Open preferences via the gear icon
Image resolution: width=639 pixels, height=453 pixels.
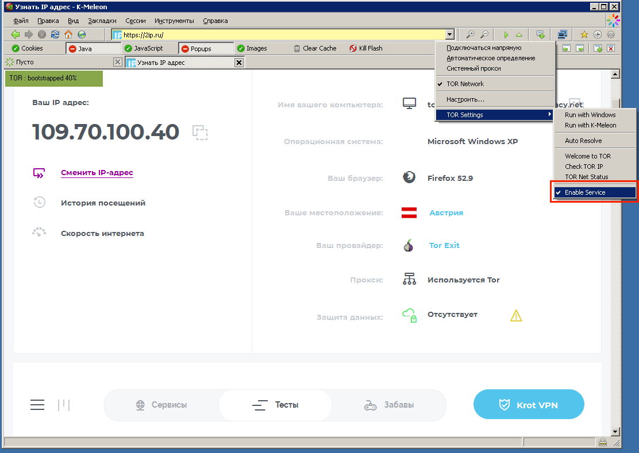click(611, 34)
